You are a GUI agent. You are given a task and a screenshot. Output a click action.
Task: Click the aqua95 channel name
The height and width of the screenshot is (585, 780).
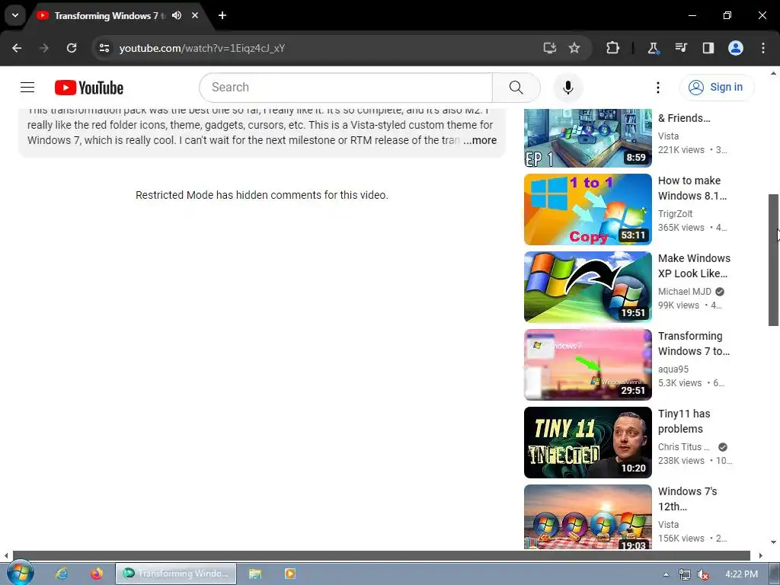pyautogui.click(x=673, y=369)
